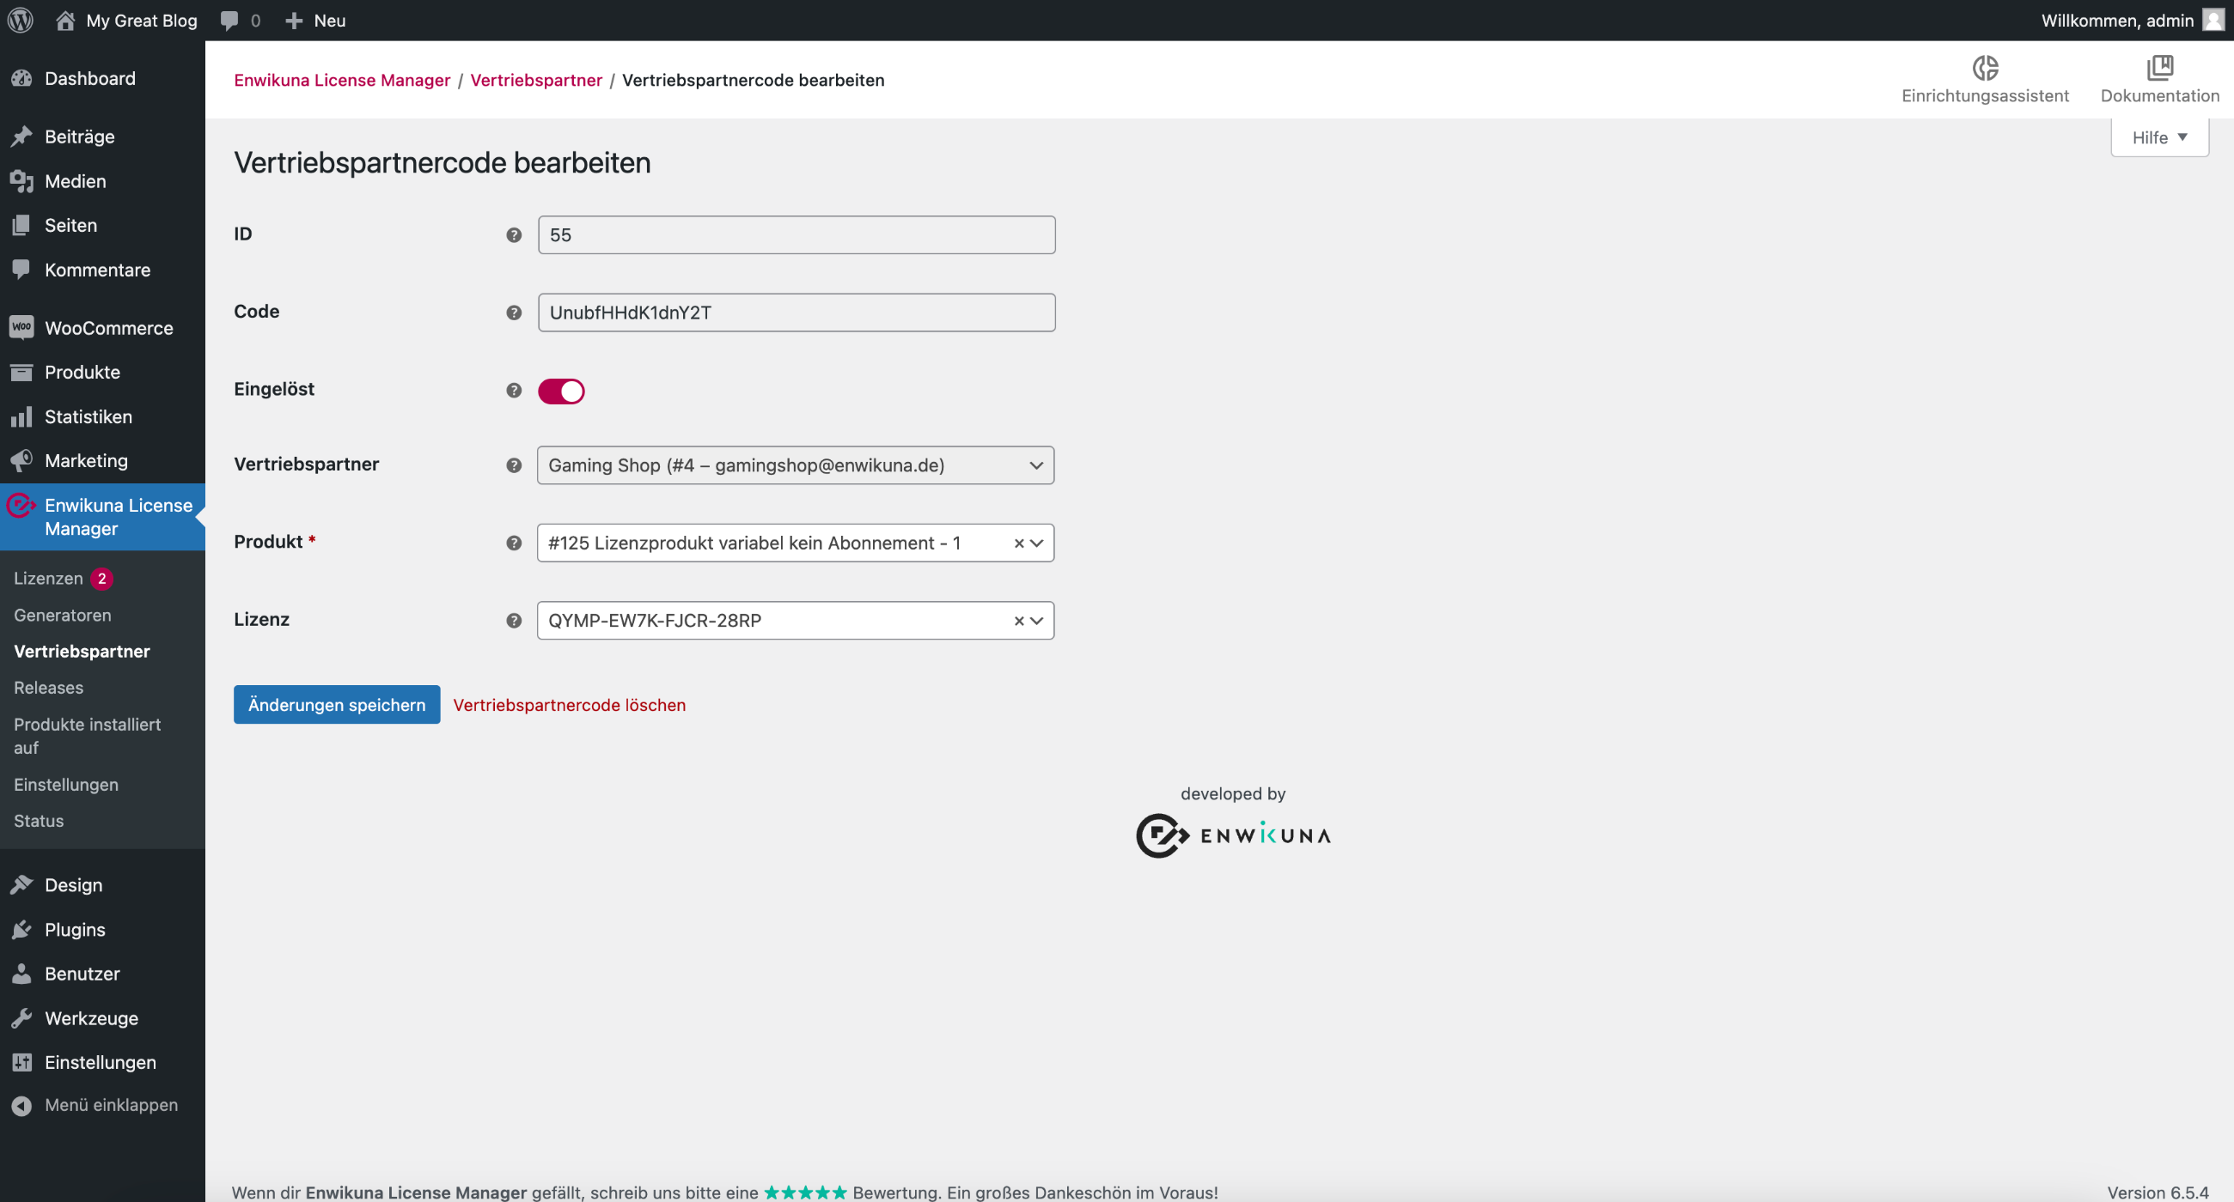Click the Seiten pages icon
The width and height of the screenshot is (2234, 1202).
pyautogui.click(x=21, y=225)
